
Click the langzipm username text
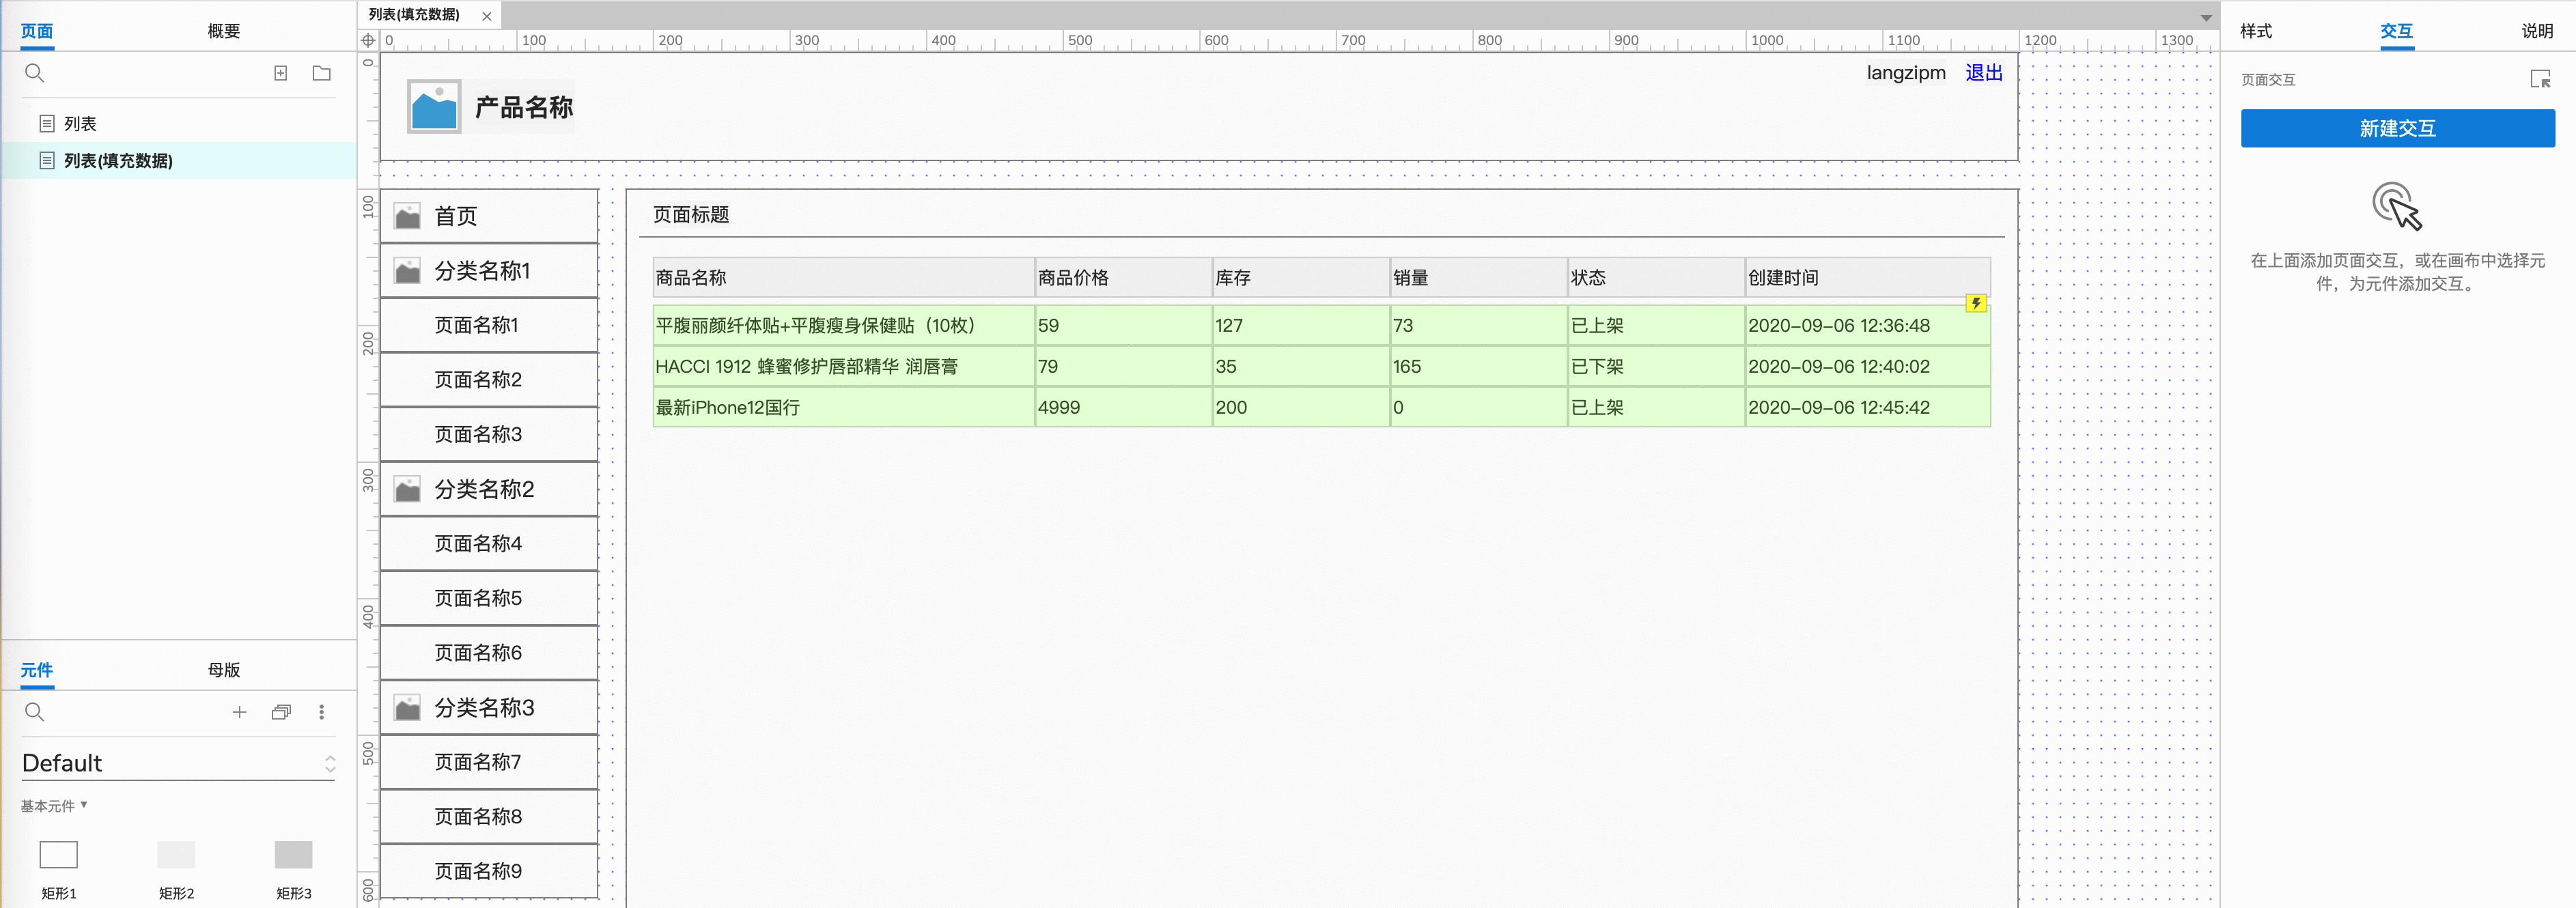pos(1906,73)
